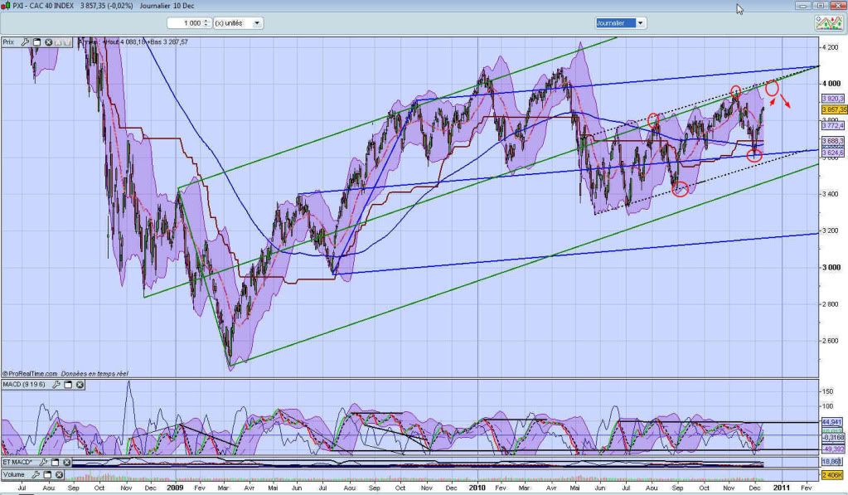The width and height of the screenshot is (848, 495).
Task: Maximize the ET MACD panel
Action: [x=54, y=462]
